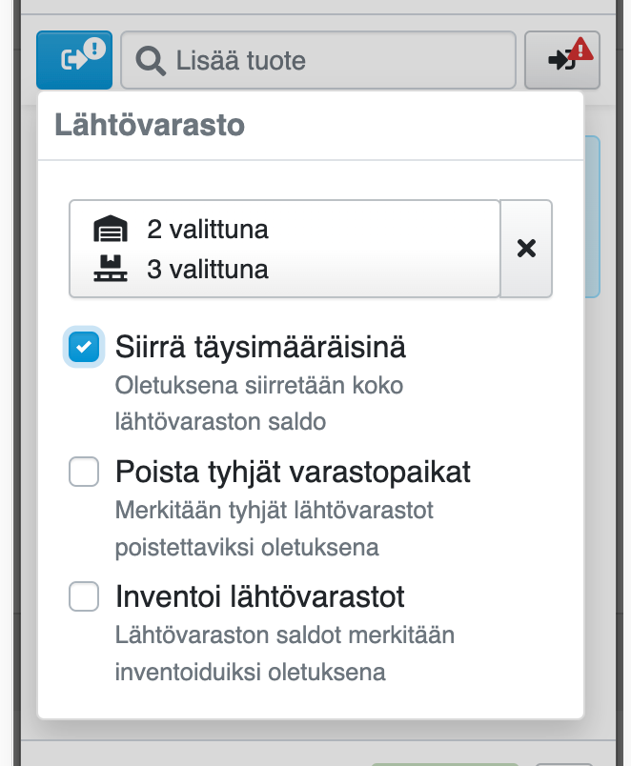Click the red warning triangle badge
631x766 pixels.
click(x=580, y=48)
